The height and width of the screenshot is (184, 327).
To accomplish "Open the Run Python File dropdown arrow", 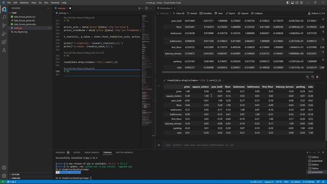I will [142, 8].
